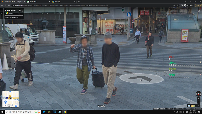Show hidden system tray icons
The height and width of the screenshot is (114, 202).
click(174, 112)
